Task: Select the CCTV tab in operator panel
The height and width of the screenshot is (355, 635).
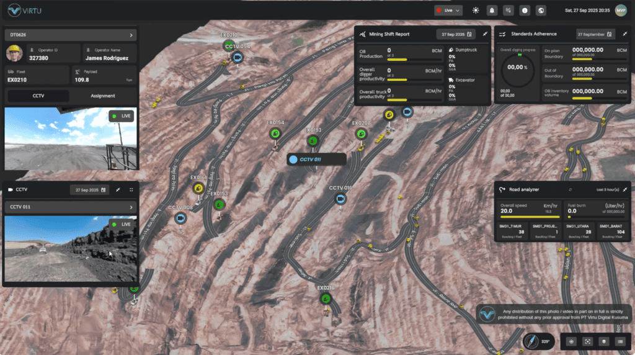Action: click(x=38, y=96)
